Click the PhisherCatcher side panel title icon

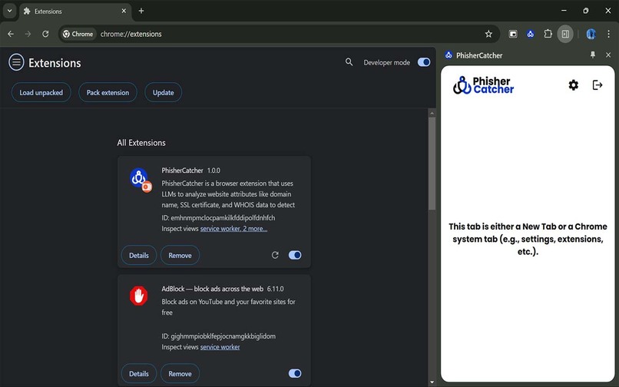click(x=449, y=55)
